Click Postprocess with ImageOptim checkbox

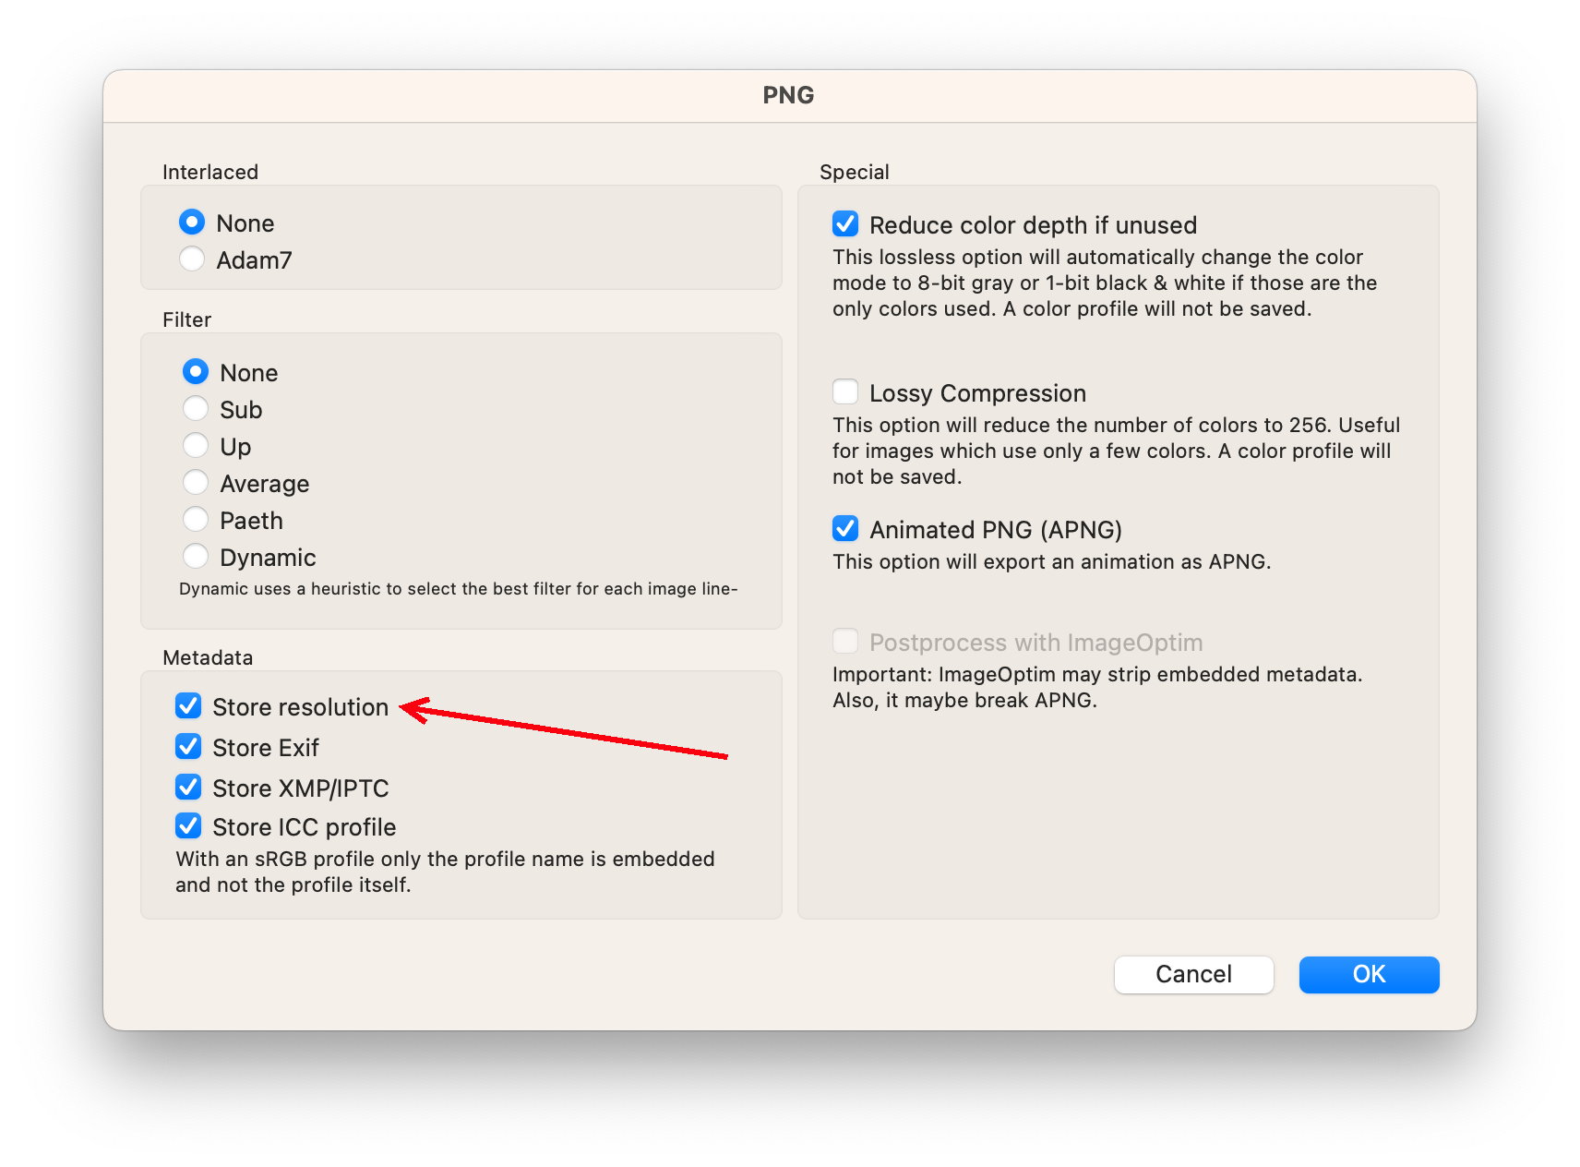click(845, 642)
